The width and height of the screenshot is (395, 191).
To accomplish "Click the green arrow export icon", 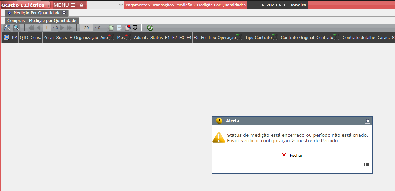I will pyautogui.click(x=111, y=28).
